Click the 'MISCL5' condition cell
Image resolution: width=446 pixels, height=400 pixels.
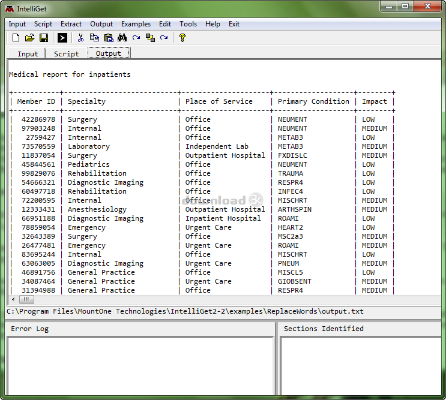click(x=291, y=272)
